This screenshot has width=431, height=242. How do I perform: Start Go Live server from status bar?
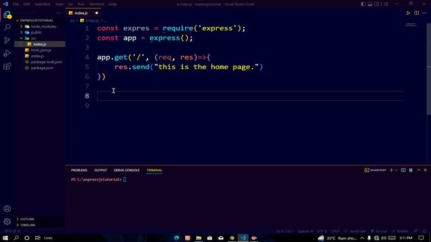[x=378, y=231]
